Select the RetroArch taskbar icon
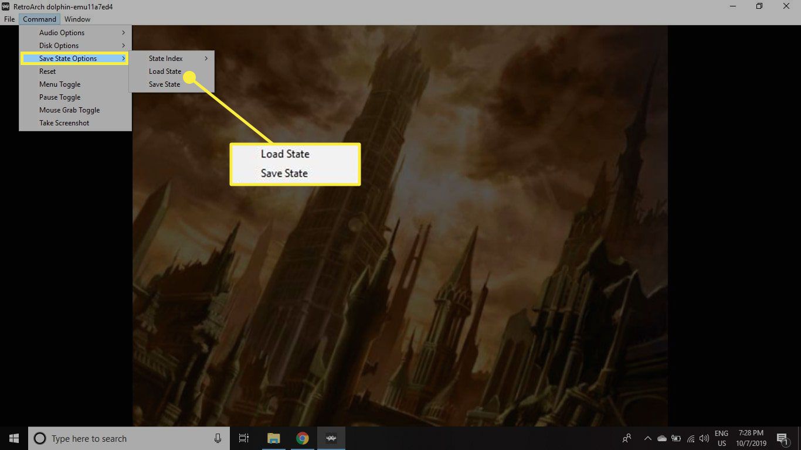 click(x=331, y=438)
